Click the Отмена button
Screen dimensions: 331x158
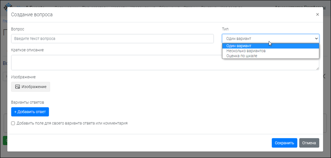(x=309, y=143)
